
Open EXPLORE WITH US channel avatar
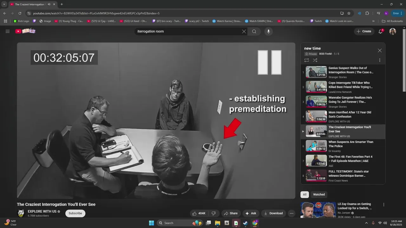21,213
